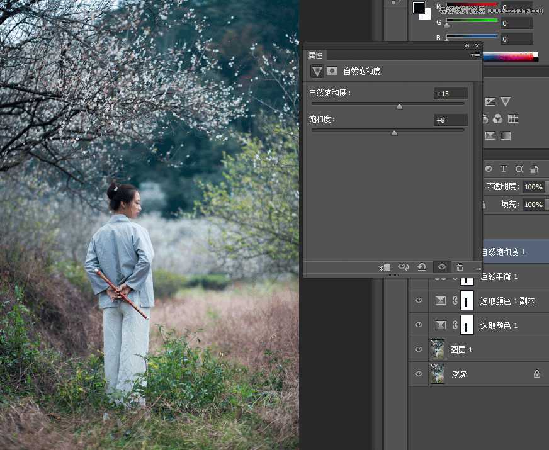Clip vibrance adjustment to layer below

385,267
